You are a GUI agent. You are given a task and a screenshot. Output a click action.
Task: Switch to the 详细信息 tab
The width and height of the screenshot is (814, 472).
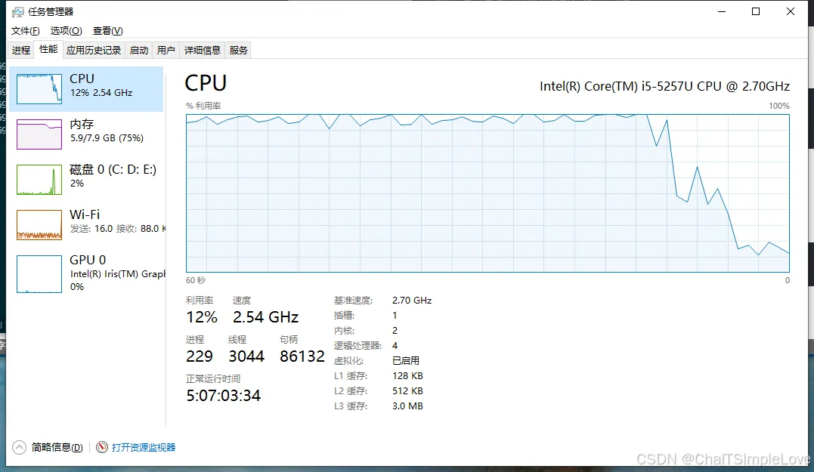tap(203, 51)
